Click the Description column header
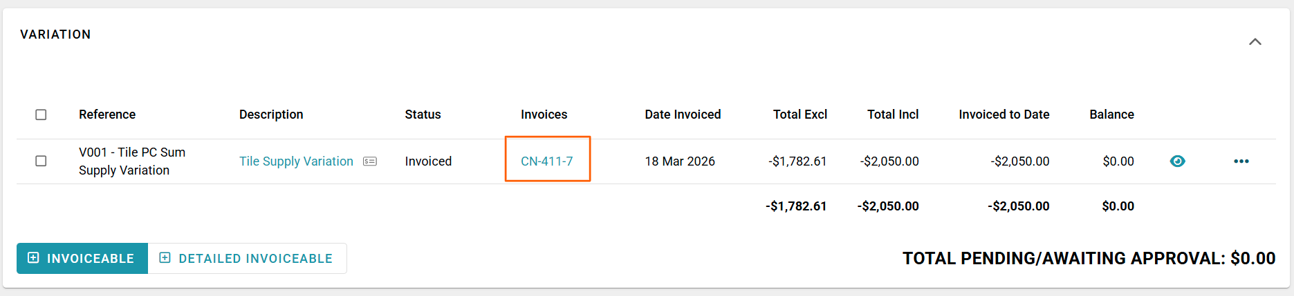This screenshot has width=1294, height=296. pyautogui.click(x=271, y=115)
